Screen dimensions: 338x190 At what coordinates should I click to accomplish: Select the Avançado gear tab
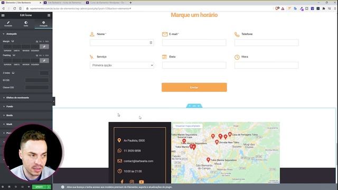point(43,24)
